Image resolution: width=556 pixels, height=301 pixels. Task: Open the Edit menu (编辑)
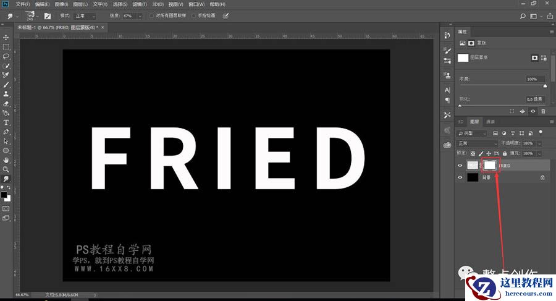click(x=42, y=4)
